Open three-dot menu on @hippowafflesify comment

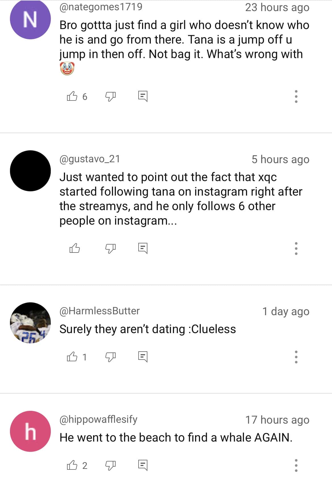pos(296,465)
